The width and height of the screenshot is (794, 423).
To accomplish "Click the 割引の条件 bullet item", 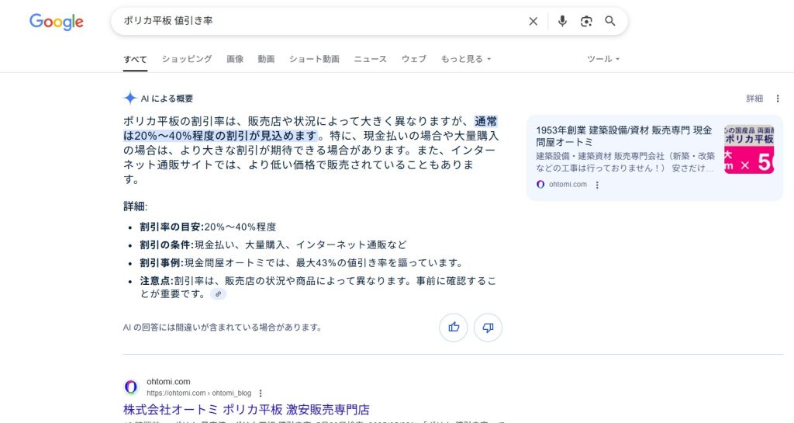I will [x=274, y=245].
